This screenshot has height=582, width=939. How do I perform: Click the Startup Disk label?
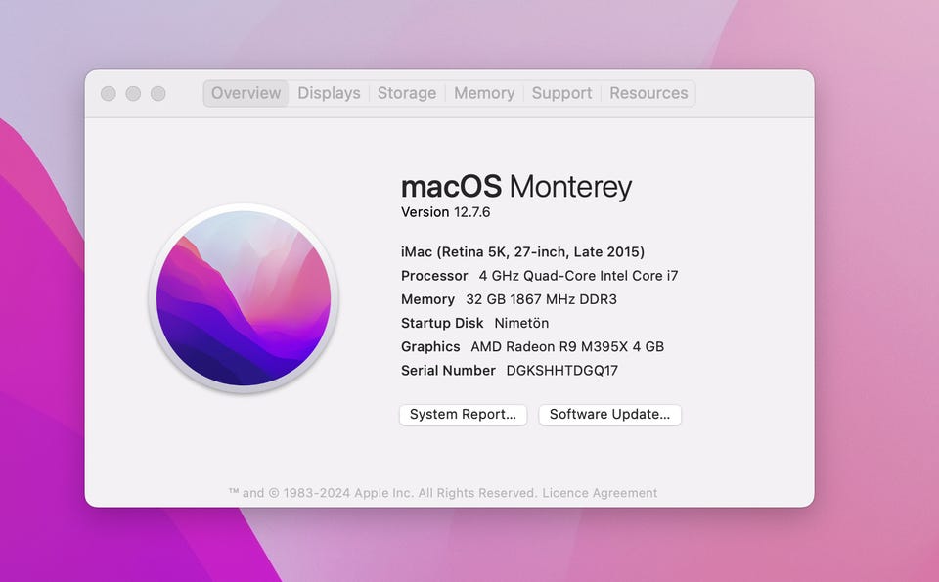coord(442,324)
